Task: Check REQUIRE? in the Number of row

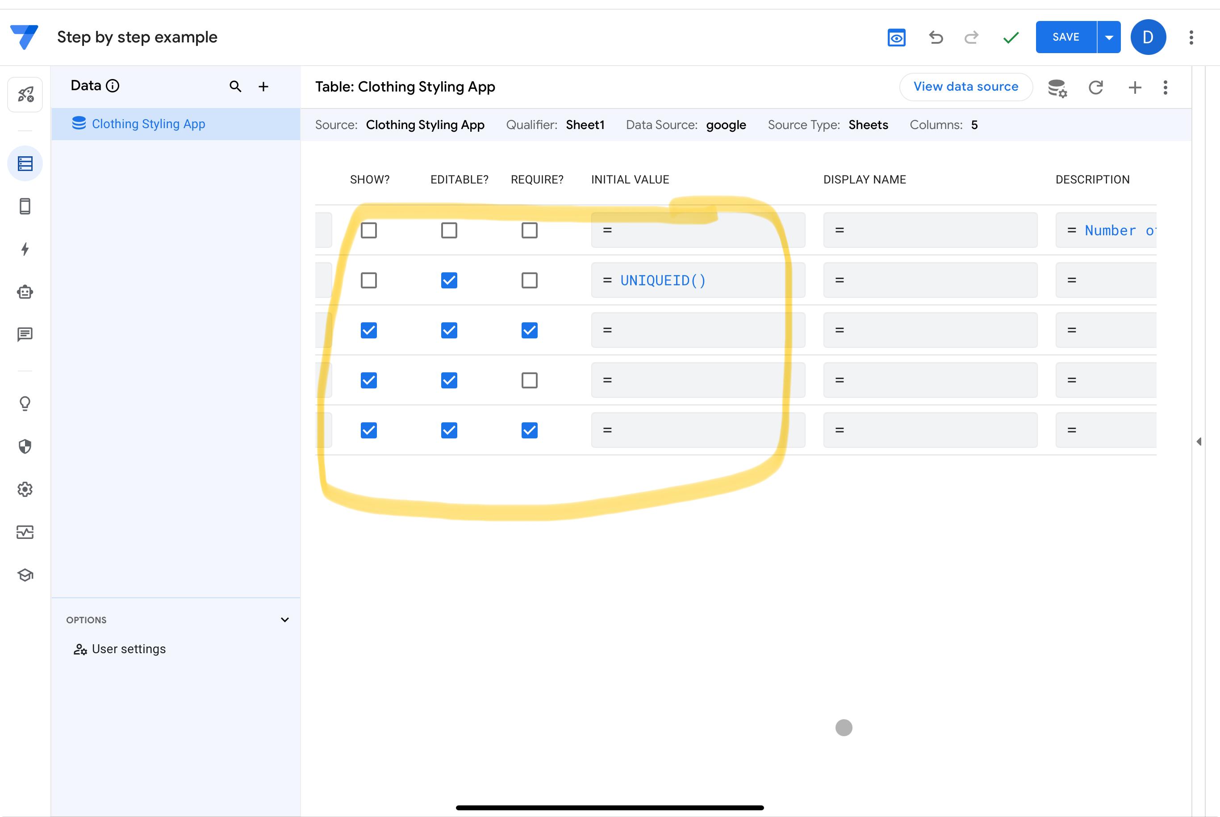Action: point(529,230)
